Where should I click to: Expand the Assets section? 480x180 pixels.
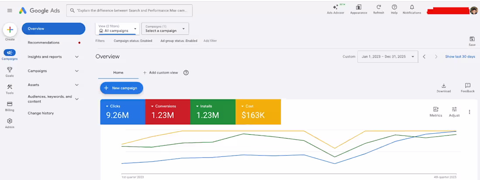tap(54, 85)
